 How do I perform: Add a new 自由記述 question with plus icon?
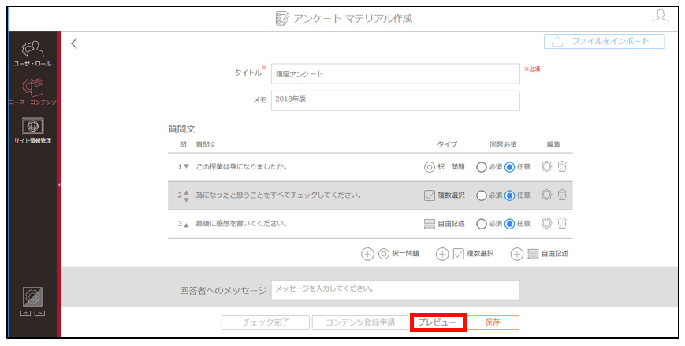(517, 254)
